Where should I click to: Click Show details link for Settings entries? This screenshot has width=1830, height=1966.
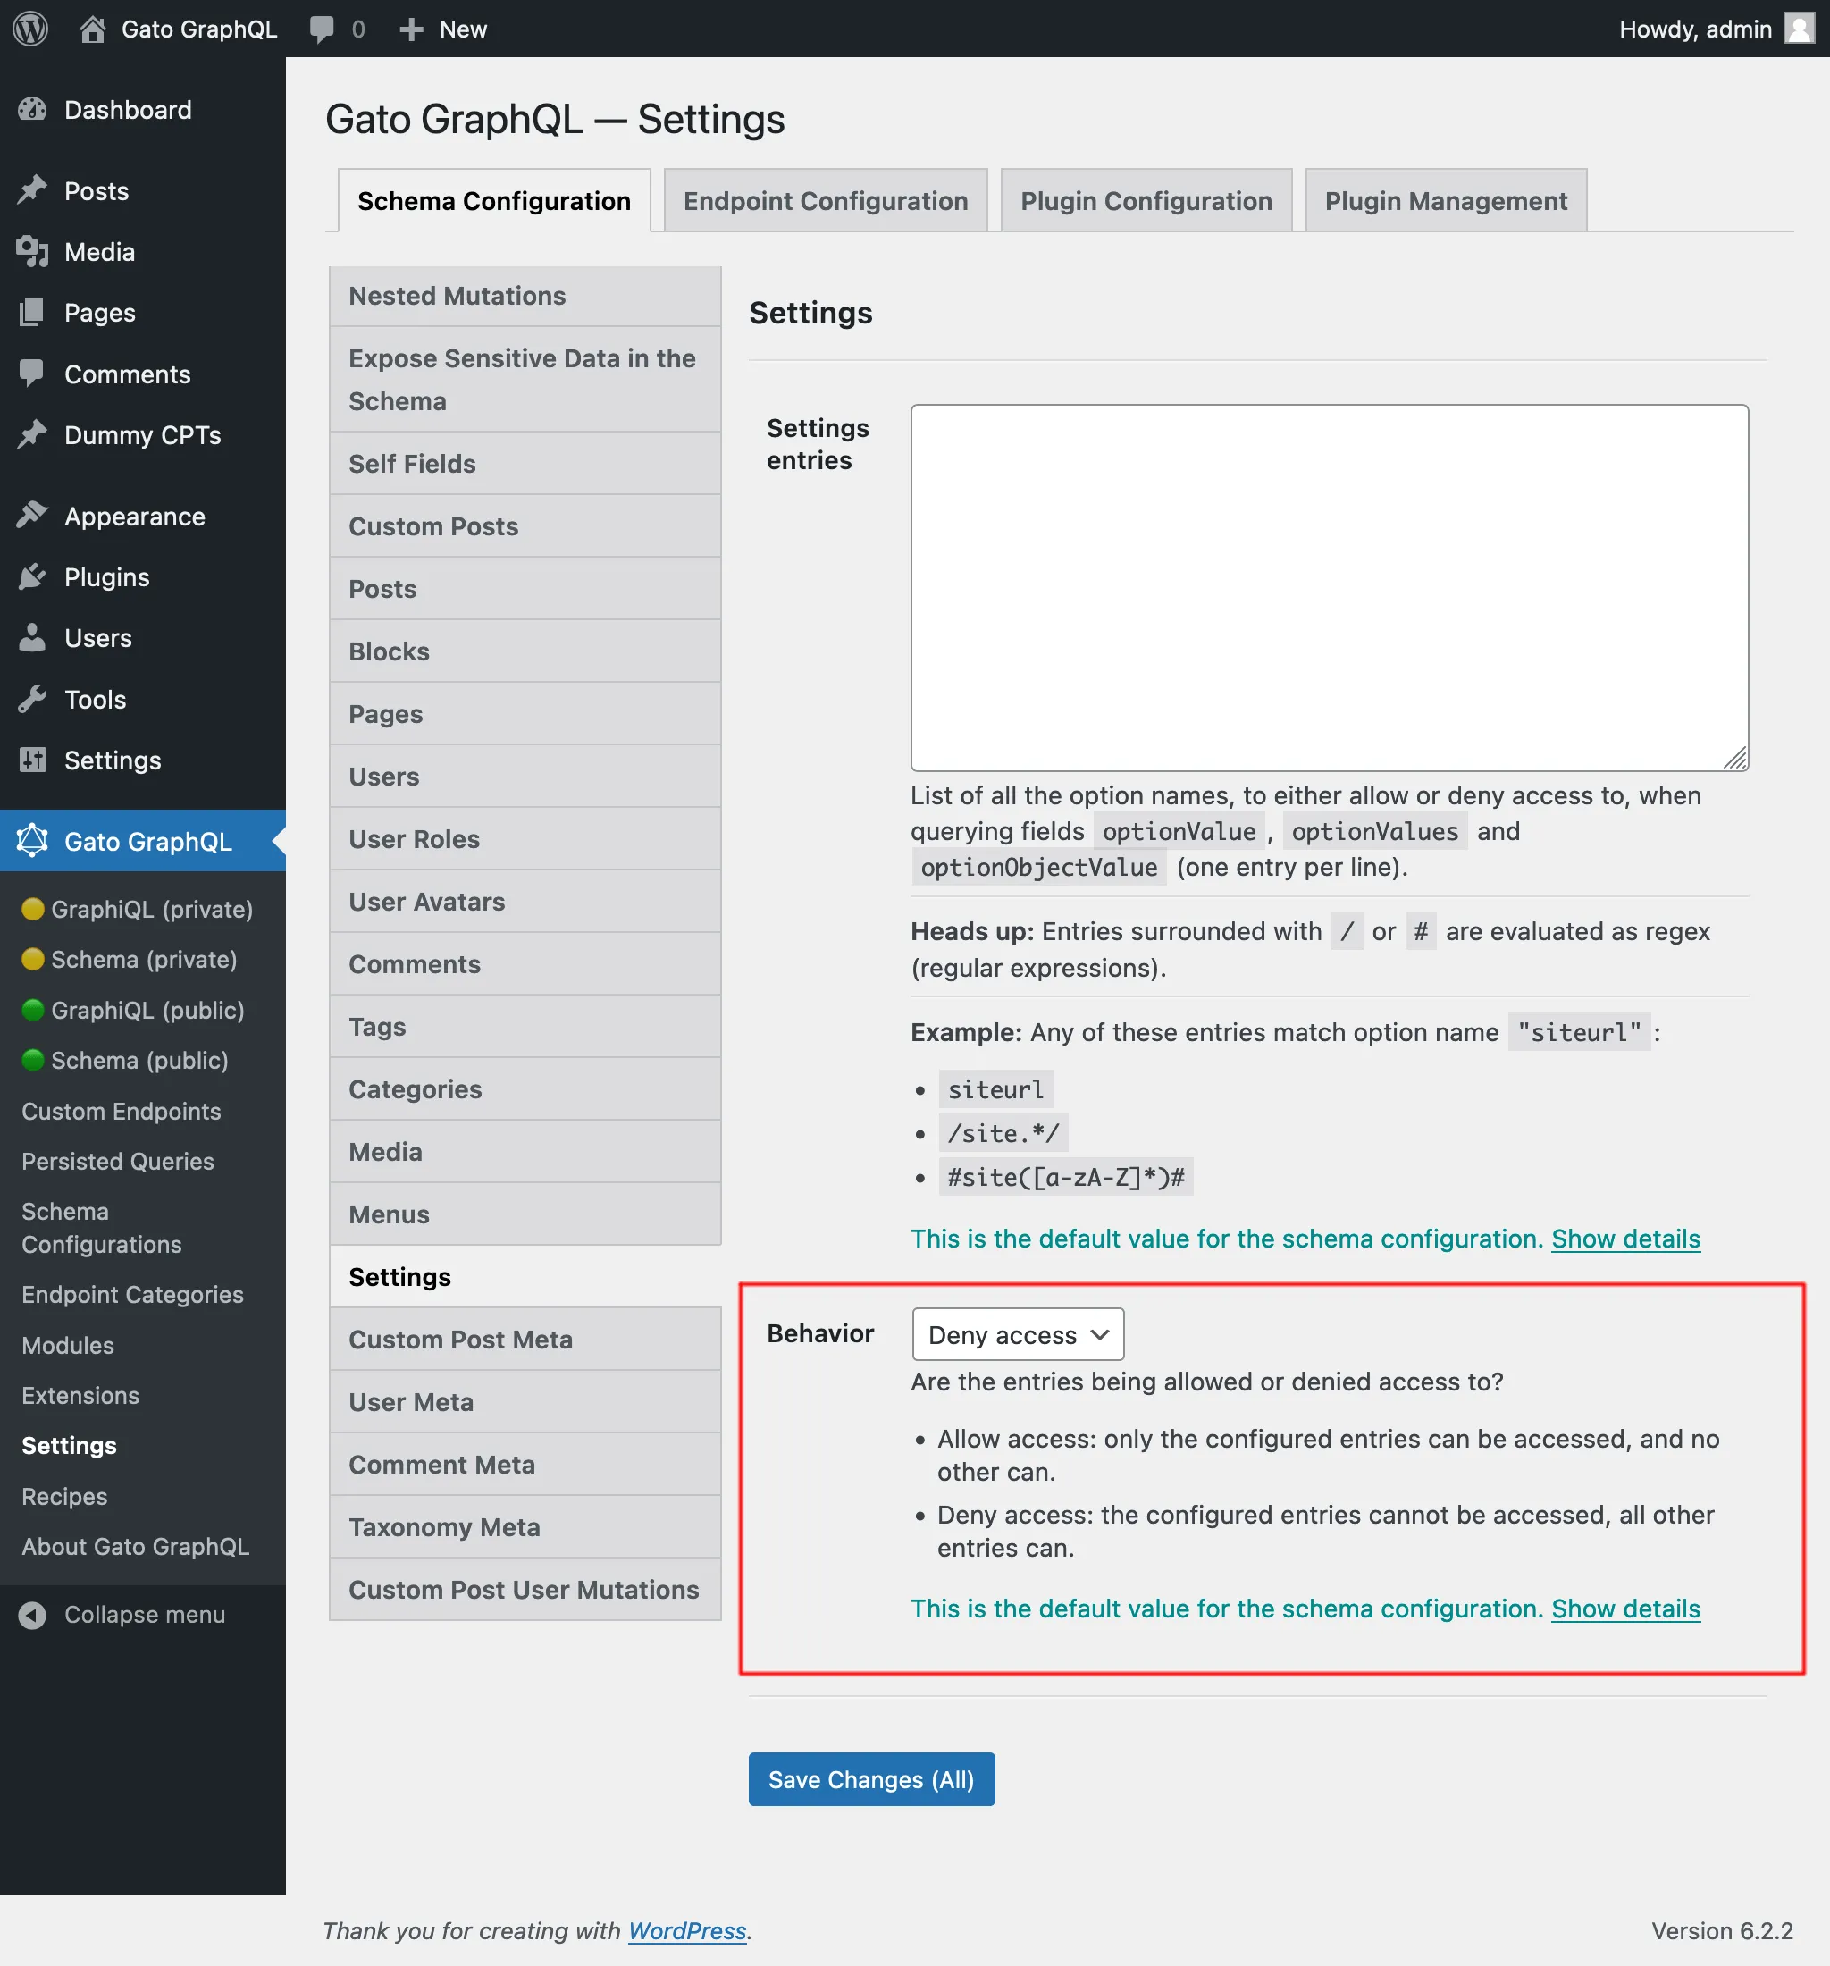click(1625, 1239)
